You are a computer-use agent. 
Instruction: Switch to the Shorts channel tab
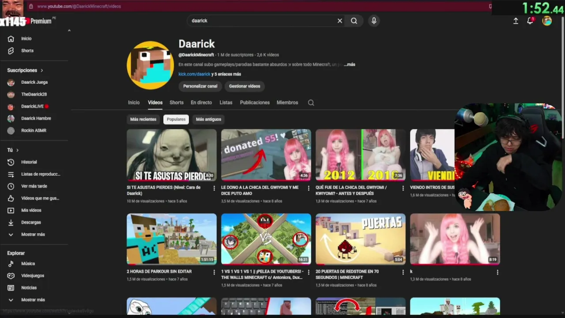tap(177, 102)
